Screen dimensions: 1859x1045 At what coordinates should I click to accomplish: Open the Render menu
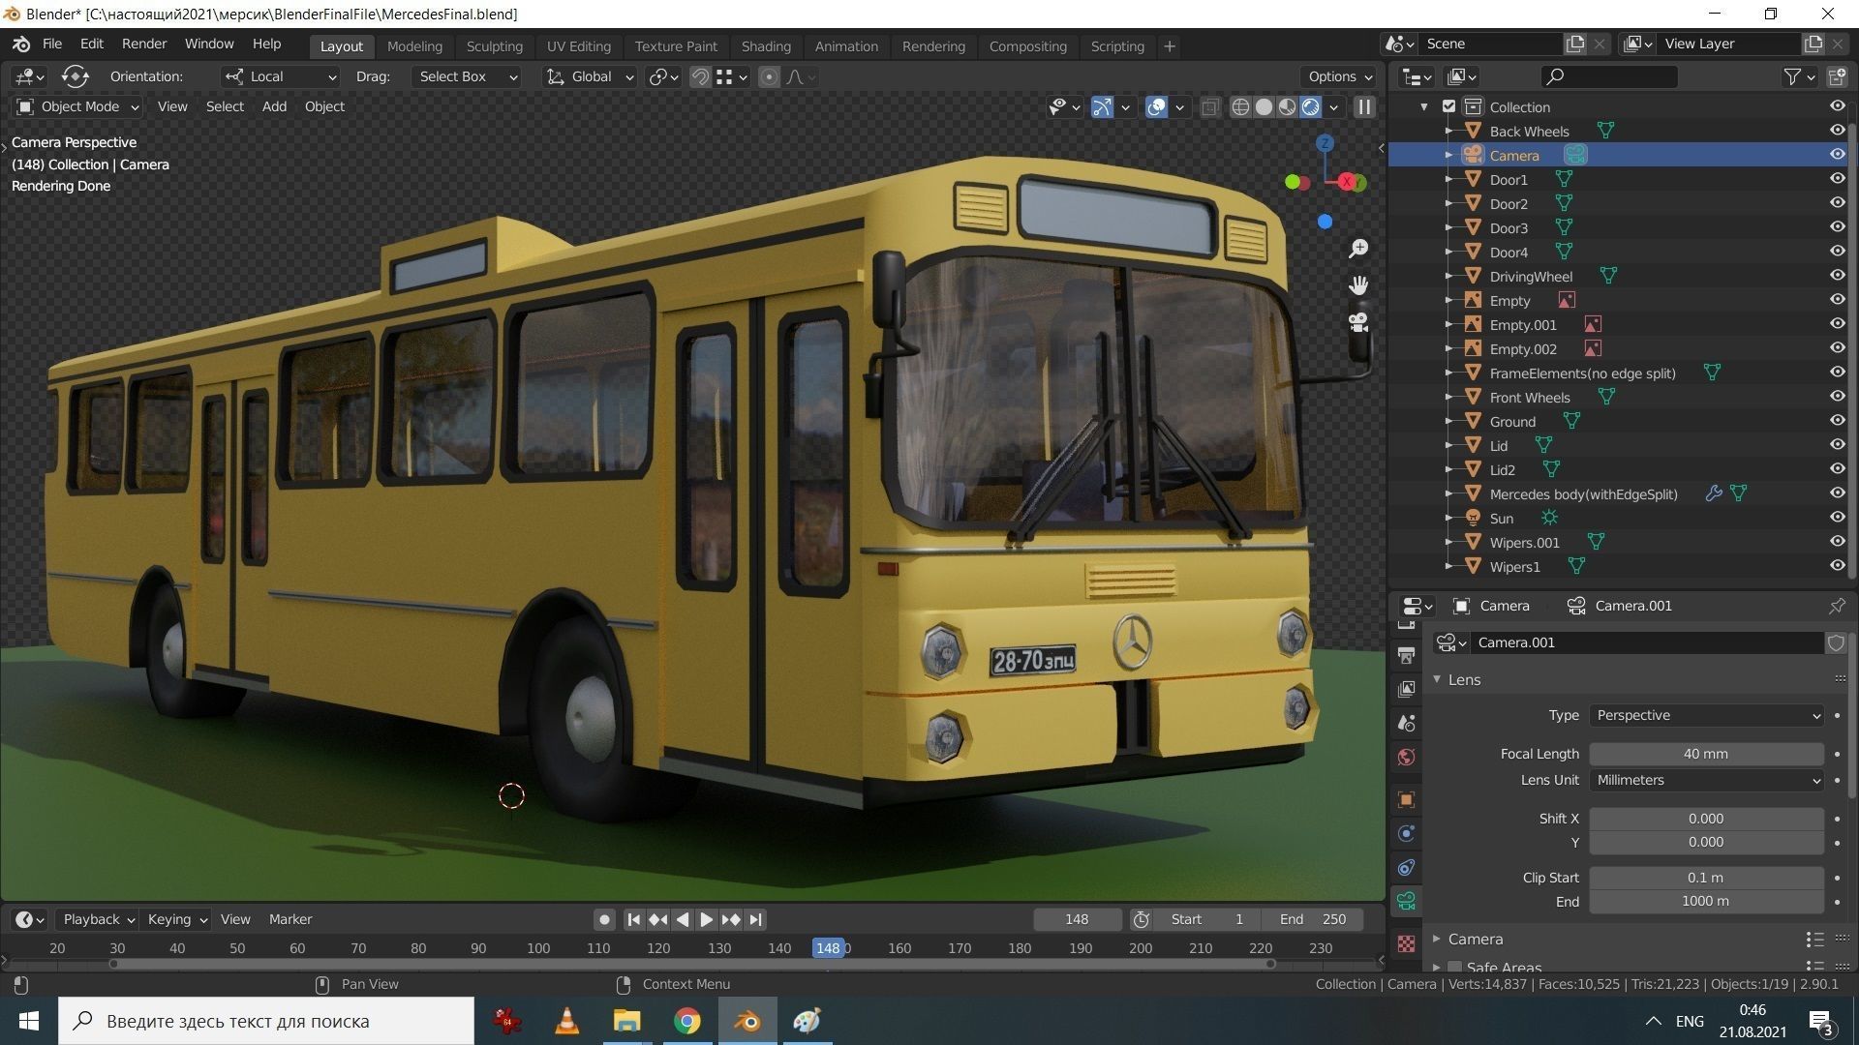(144, 44)
